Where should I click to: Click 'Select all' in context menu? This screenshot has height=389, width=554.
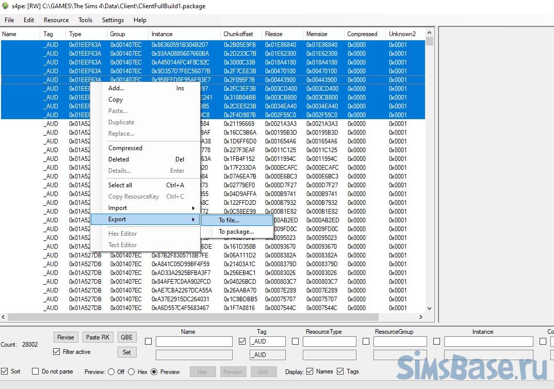pyautogui.click(x=120, y=185)
